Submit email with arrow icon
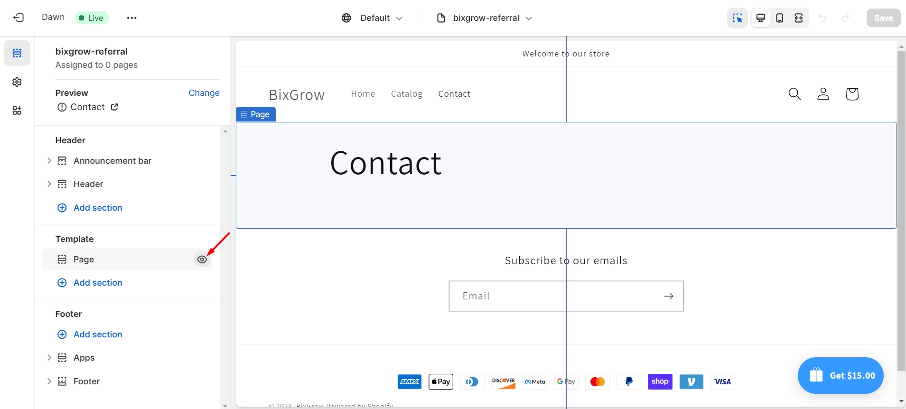The height and width of the screenshot is (409, 906). (669, 296)
